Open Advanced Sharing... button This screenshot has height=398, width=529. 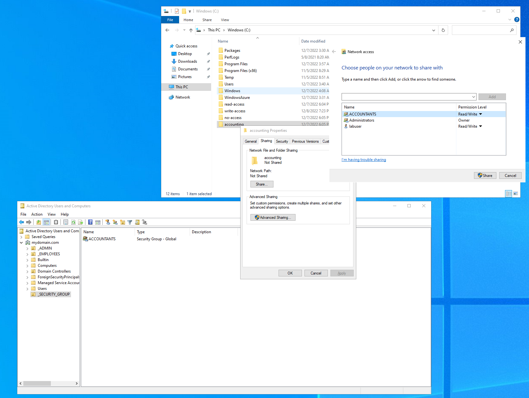point(273,218)
